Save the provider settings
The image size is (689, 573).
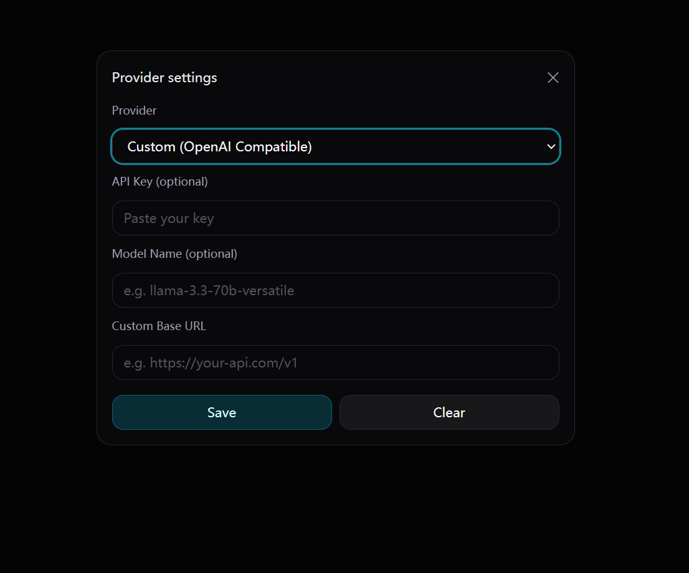point(222,412)
